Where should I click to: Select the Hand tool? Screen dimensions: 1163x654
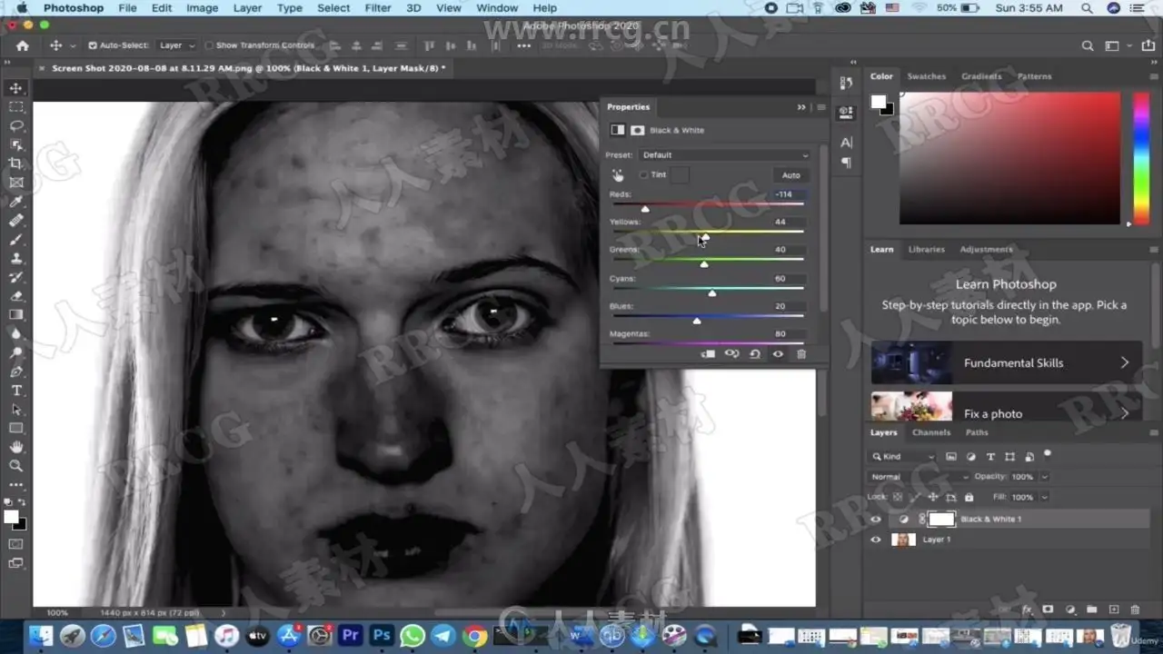[16, 447]
